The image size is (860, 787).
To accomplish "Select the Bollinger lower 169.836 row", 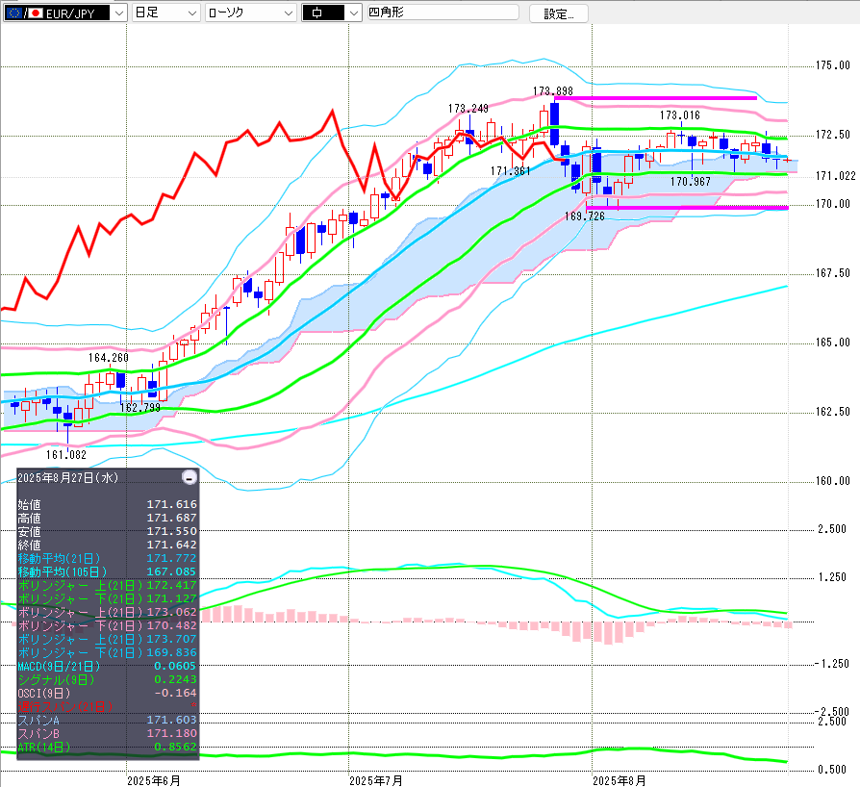I will click(108, 652).
